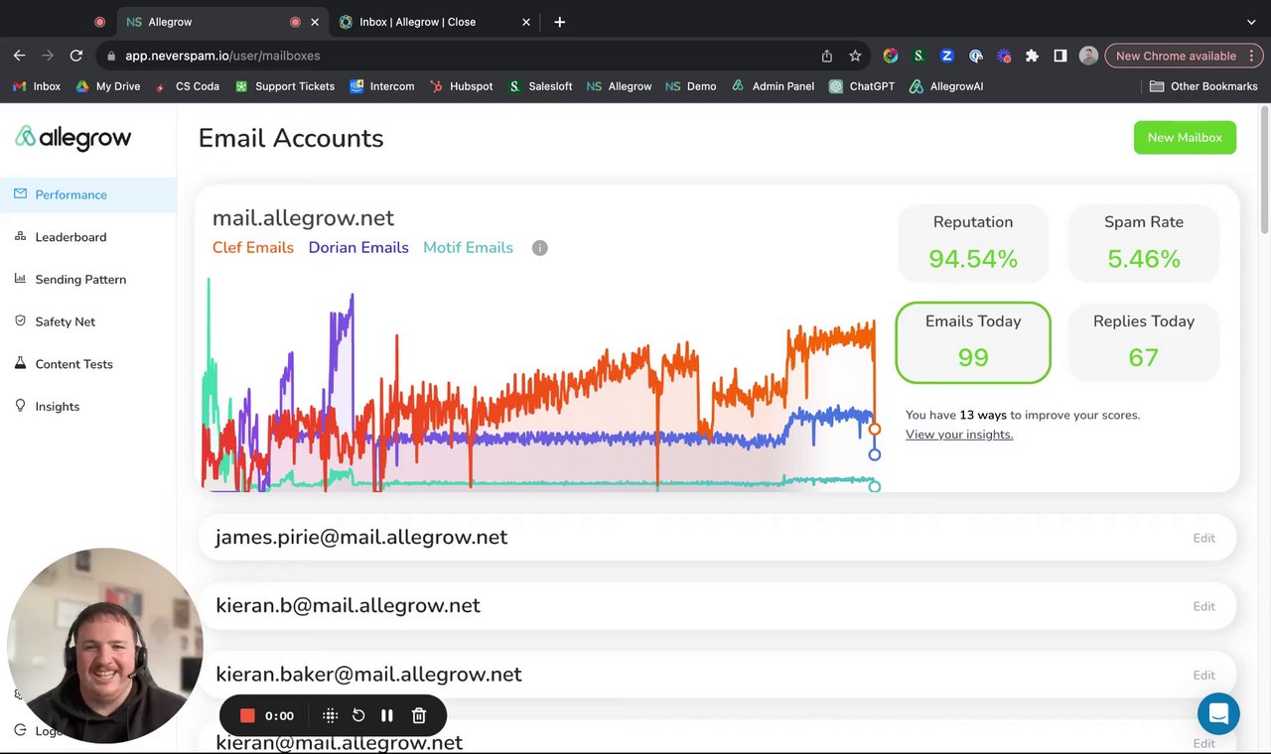
Task: Click the recording toolbar grip dots icon
Action: point(331,715)
